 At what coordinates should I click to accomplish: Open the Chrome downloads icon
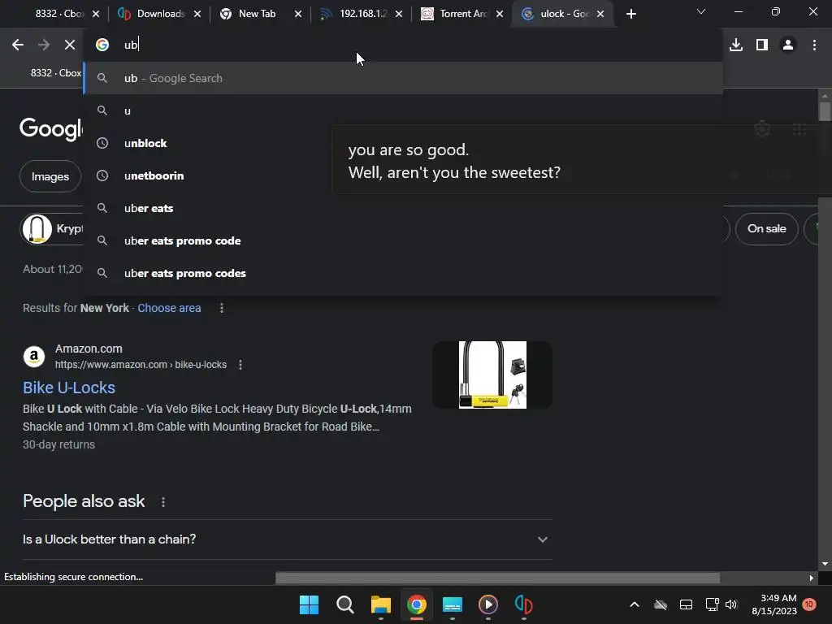[x=736, y=45]
